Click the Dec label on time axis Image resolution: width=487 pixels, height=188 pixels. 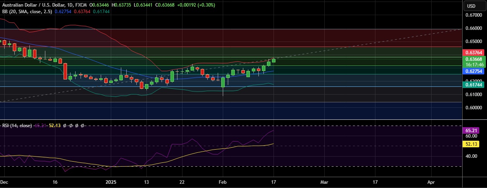click(x=4, y=181)
